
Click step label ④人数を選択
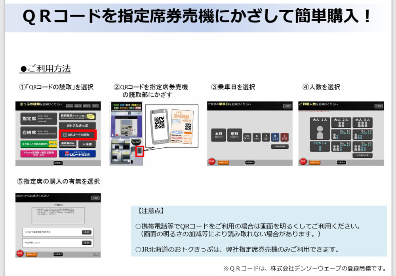[321, 87]
